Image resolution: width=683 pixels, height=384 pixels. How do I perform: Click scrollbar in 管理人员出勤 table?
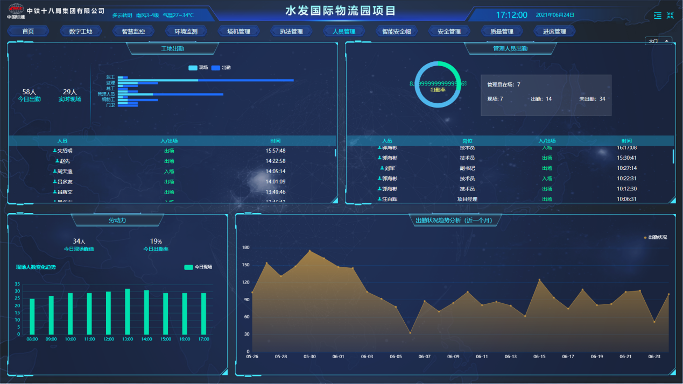point(673,157)
